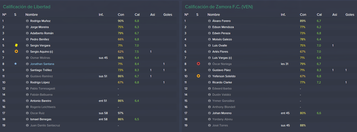Select Luis Vargas (c) row

(269, 58)
